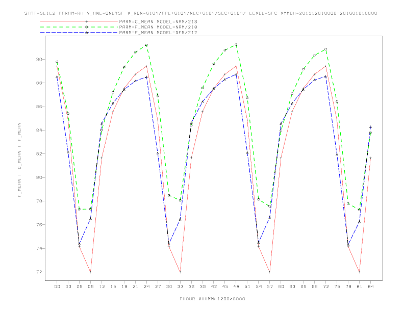Click x-axis tick label 06
The height and width of the screenshot is (312, 404).
(x=80, y=287)
